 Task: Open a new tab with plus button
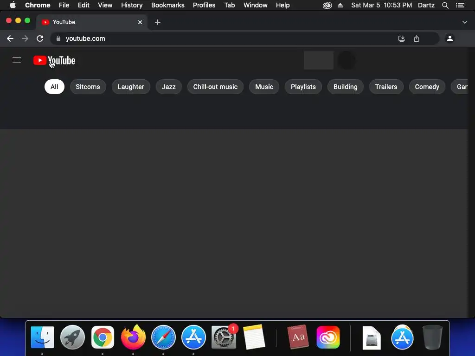(x=158, y=22)
